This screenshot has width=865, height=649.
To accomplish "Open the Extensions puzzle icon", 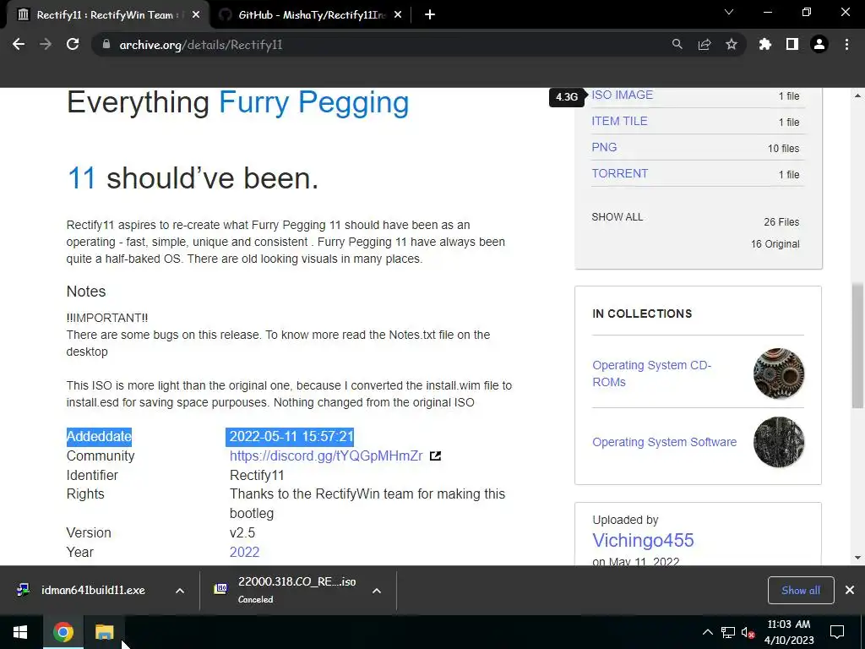I will (x=765, y=44).
